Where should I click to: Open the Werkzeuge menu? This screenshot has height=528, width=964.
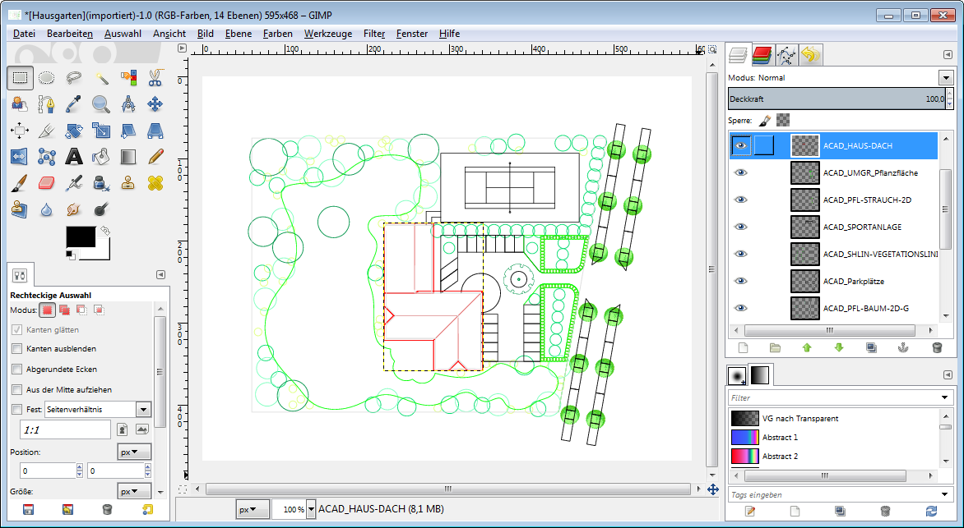(327, 34)
